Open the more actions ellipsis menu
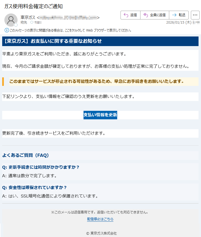Viewport: 201px width, 237px height. coord(195,15)
